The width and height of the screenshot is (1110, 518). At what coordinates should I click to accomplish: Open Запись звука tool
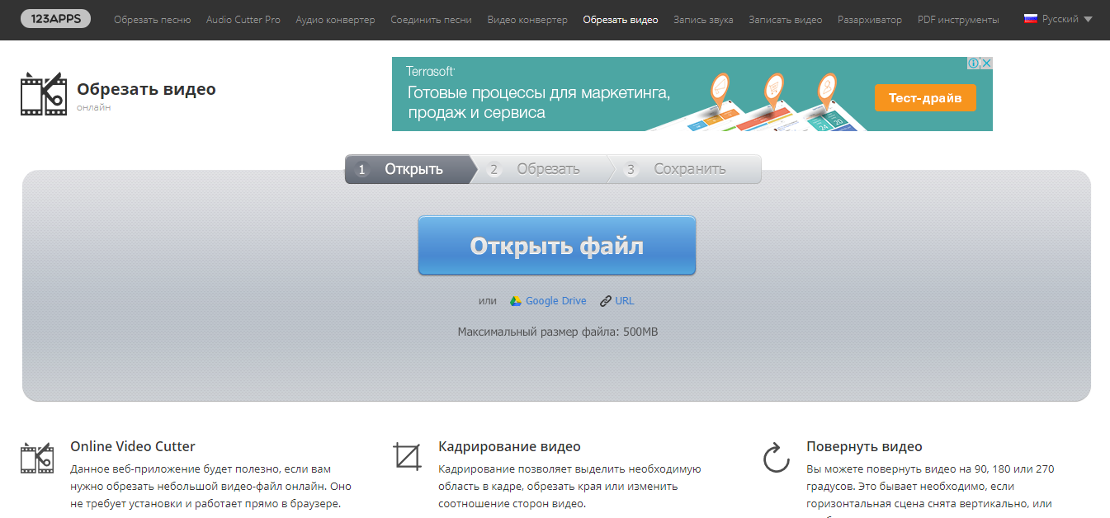[703, 19]
